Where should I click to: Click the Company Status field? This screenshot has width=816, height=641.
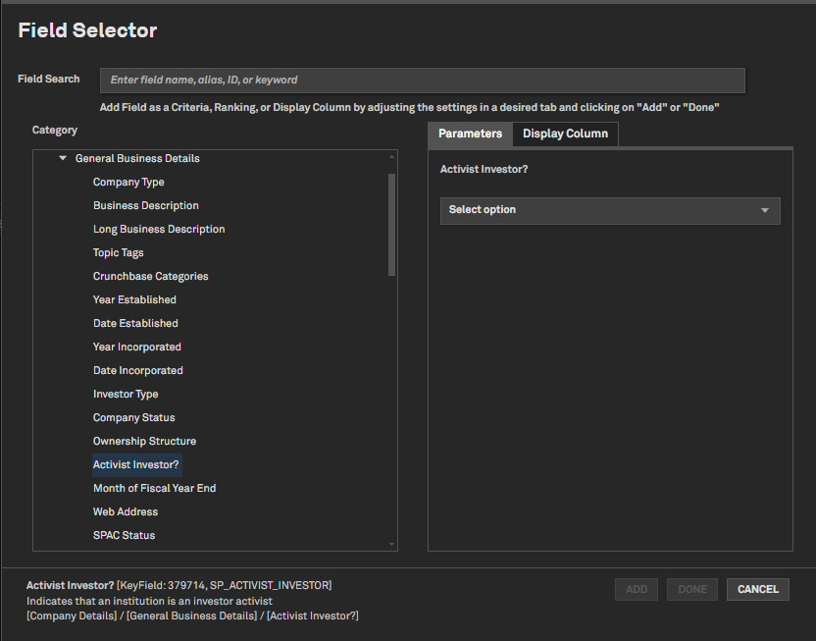pos(133,417)
